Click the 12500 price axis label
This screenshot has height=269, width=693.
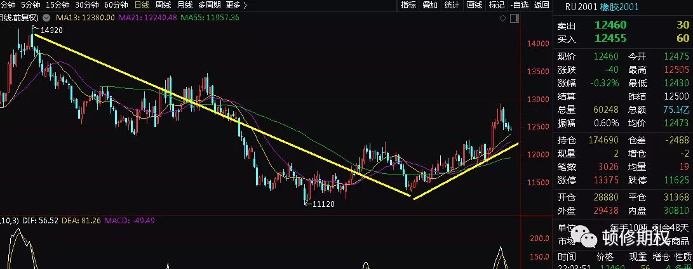coord(538,127)
